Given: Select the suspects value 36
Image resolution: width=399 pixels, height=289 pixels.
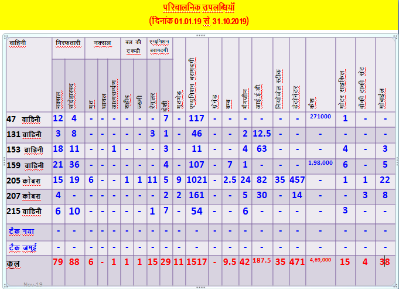Looking at the screenshot, I should [74, 165].
